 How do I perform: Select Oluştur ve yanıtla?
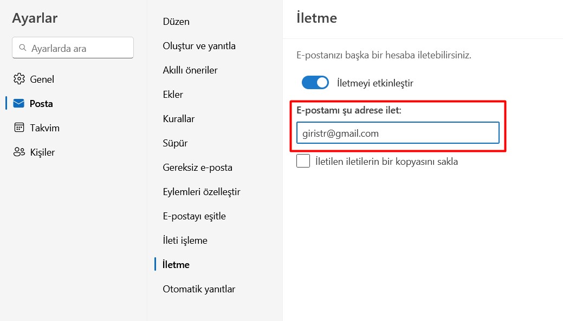[x=198, y=46]
